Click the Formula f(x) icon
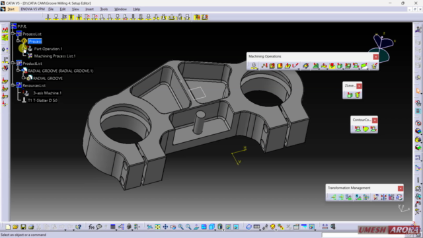The image size is (423, 238). [x=91, y=227]
